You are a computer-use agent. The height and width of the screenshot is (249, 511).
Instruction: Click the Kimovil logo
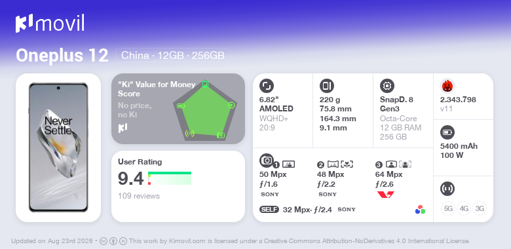point(50,24)
